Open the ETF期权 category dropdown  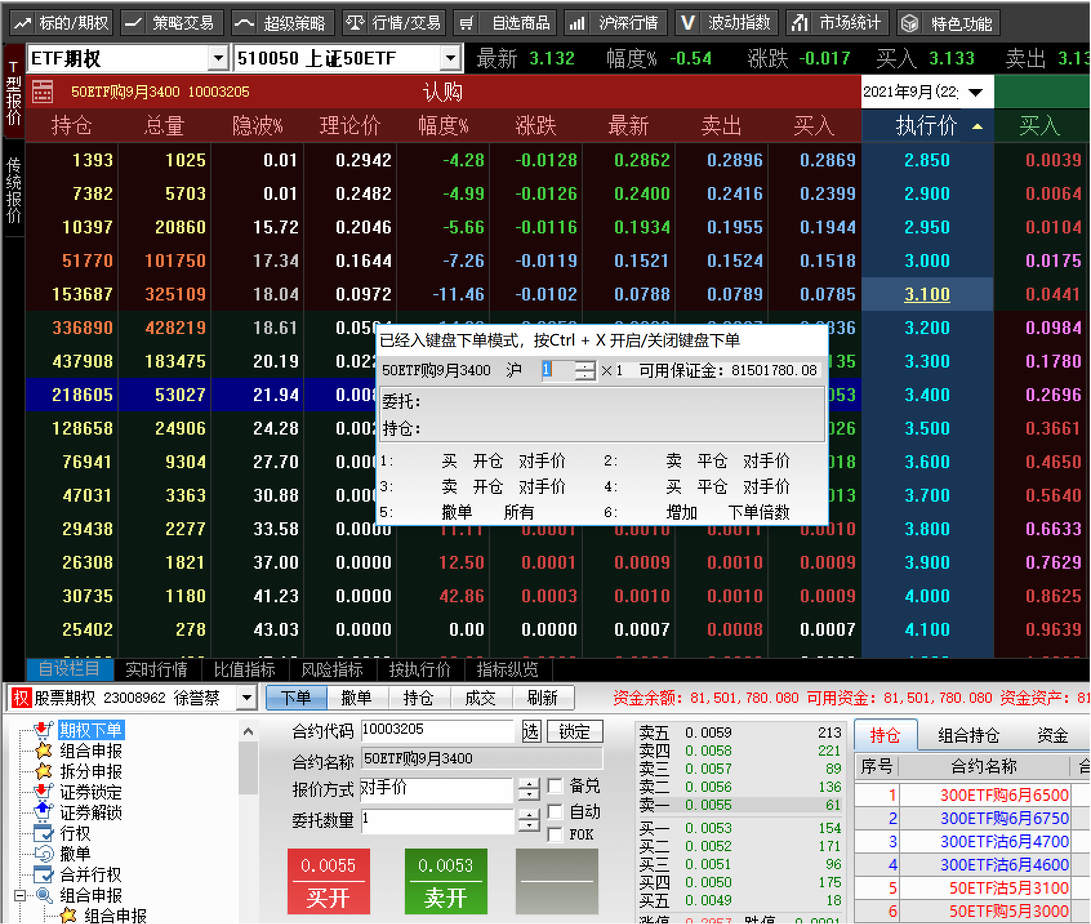219,59
